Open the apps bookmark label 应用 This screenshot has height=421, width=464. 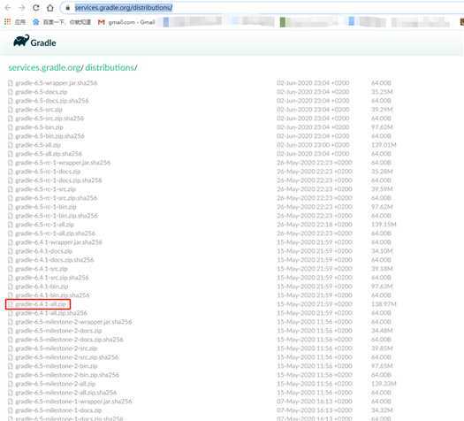point(20,22)
